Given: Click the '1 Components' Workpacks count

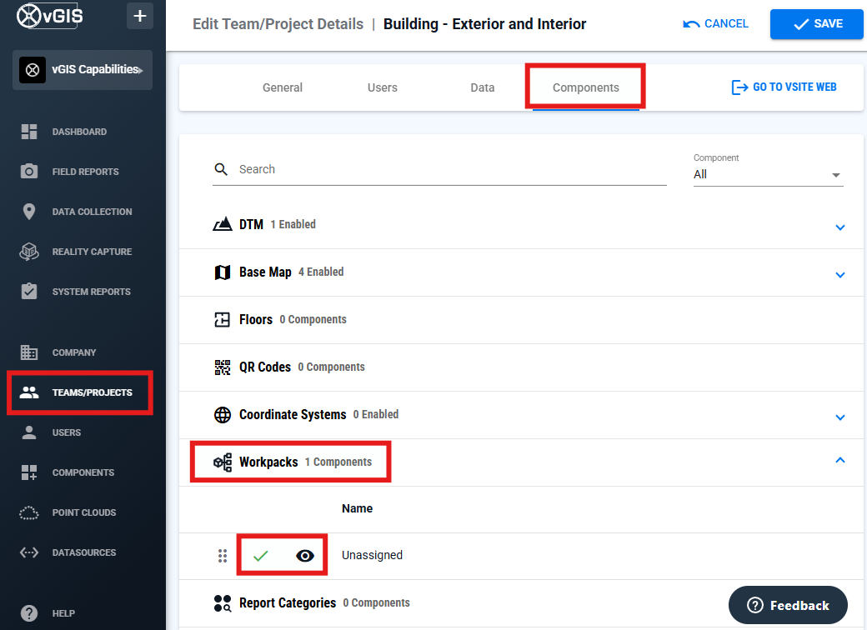Looking at the screenshot, I should pos(338,462).
